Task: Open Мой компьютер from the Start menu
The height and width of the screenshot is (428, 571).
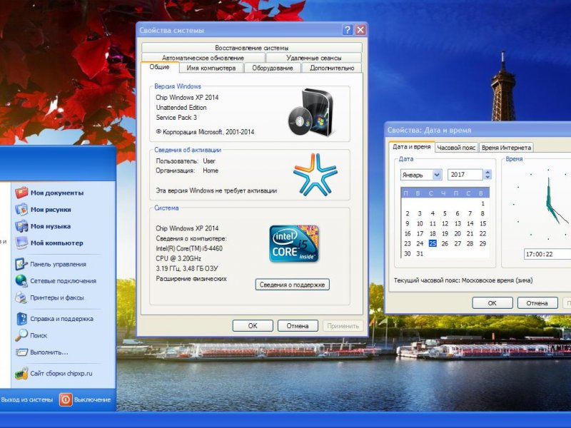Action: point(49,243)
